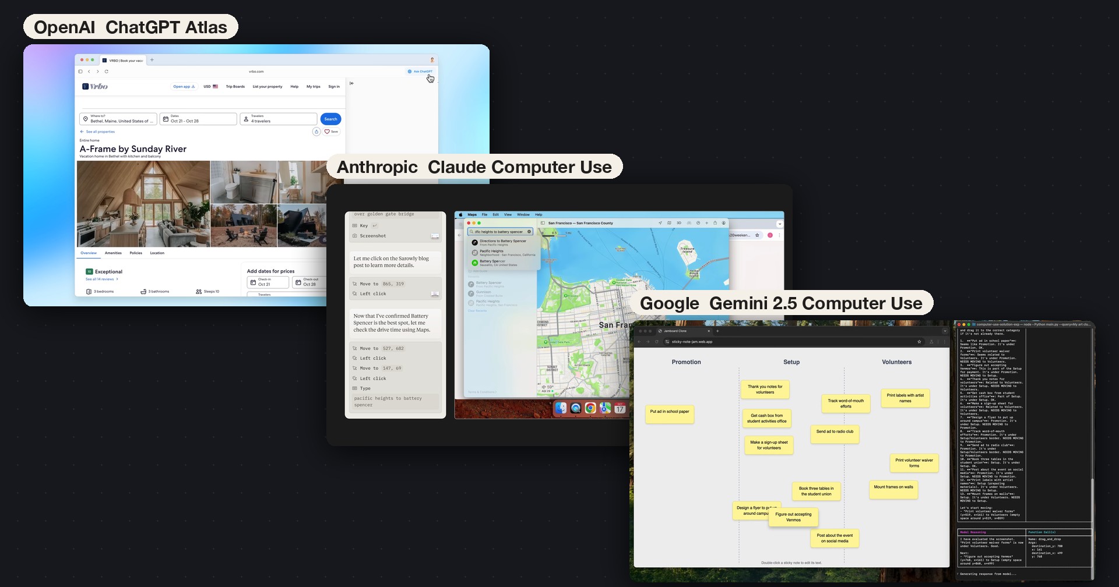Screen dimensions: 1119x587
Task: Go back to See all properties
Action: (x=97, y=132)
